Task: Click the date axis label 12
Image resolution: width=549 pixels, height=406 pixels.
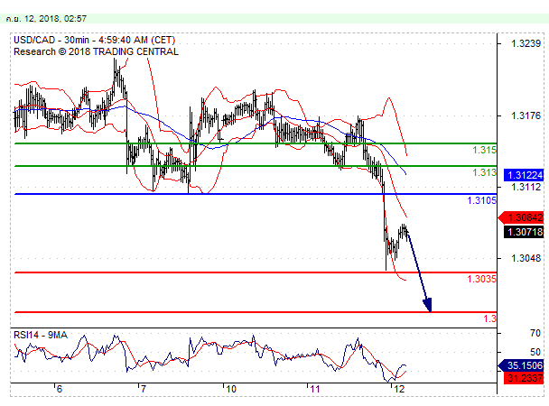Action: click(399, 389)
